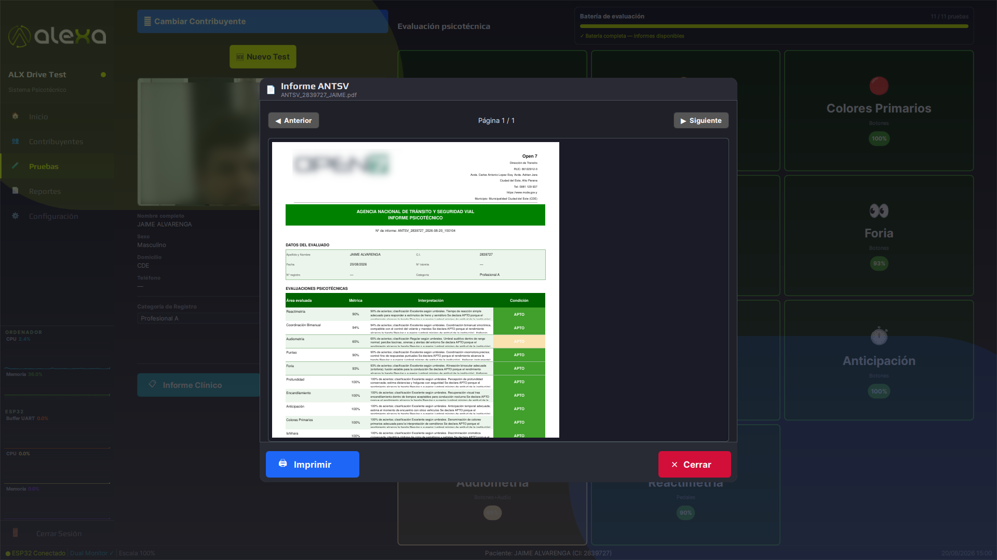The image size is (997, 560).
Task: Click the page indicator 'Página 1 / 1'
Action: 496,120
